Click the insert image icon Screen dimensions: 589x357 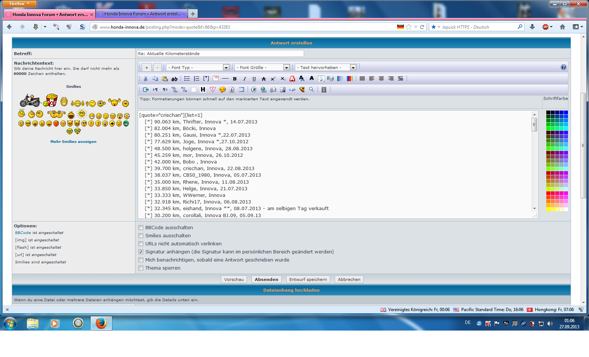(283, 90)
